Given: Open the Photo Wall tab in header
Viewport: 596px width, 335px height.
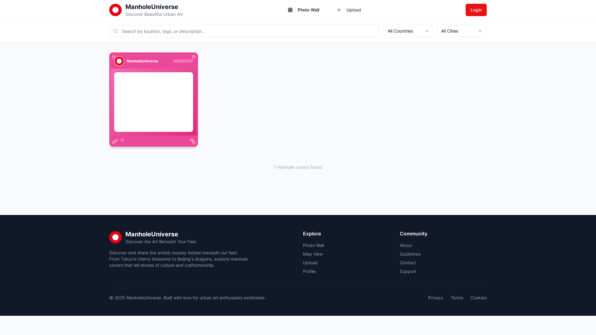Looking at the screenshot, I should point(304,10).
